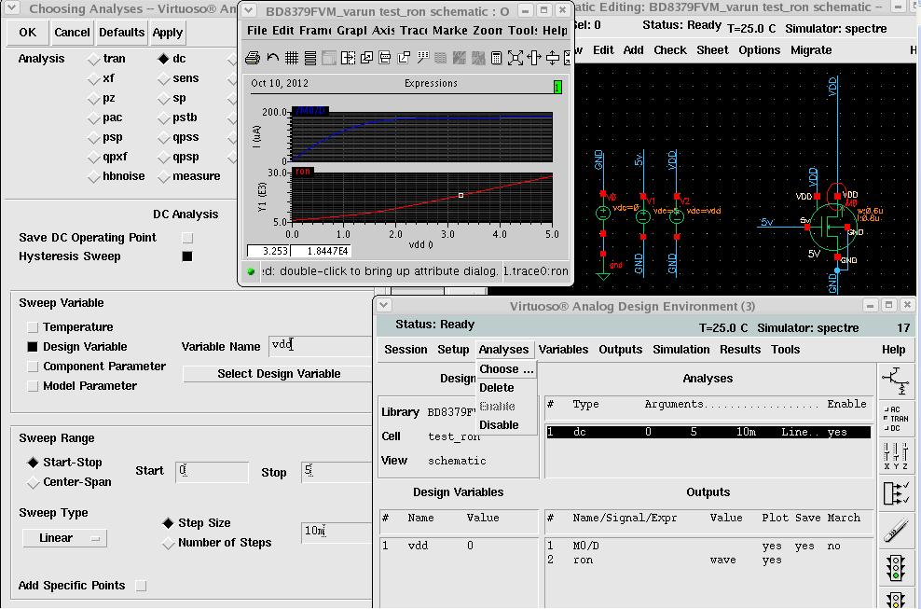Select the Temperature sweep variable option
The height and width of the screenshot is (609, 921).
34,326
